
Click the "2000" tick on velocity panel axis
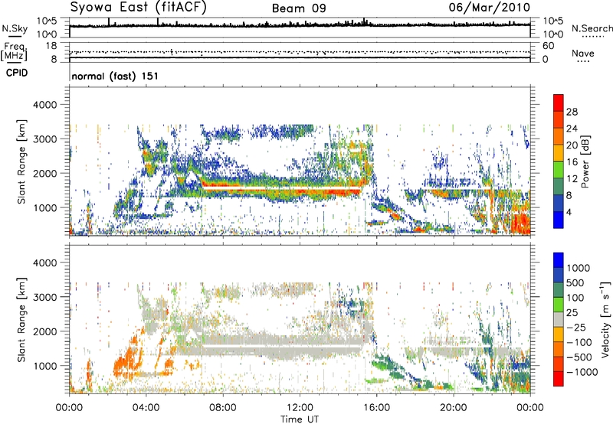point(44,331)
